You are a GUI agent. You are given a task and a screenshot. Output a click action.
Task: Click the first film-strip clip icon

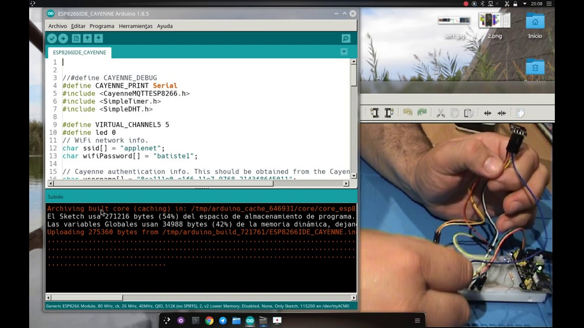click(375, 113)
